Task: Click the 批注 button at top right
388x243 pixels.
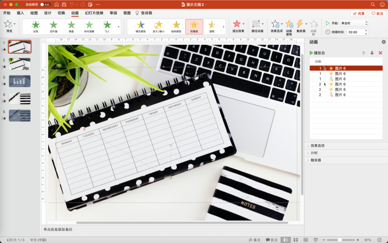Action: click(377, 14)
